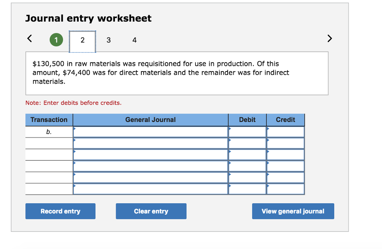
Task: Click fourth row Debit field
Action: click(247, 166)
